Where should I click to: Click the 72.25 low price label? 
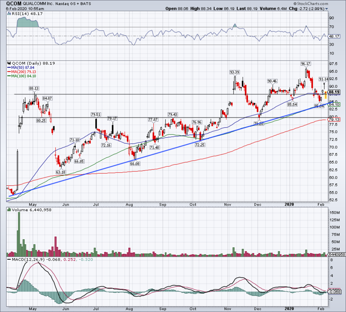pos(200,145)
